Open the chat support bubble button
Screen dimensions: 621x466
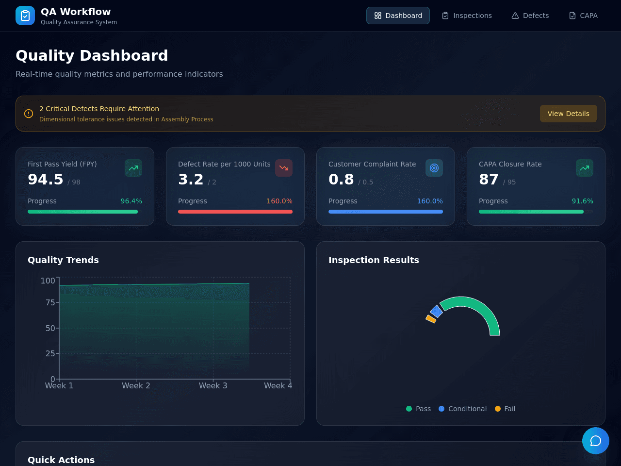[x=596, y=441]
